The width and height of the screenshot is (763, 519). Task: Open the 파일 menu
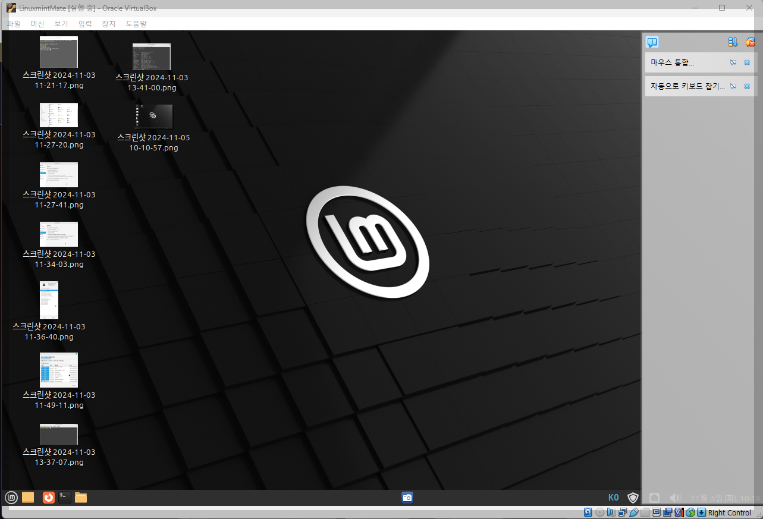coord(13,24)
